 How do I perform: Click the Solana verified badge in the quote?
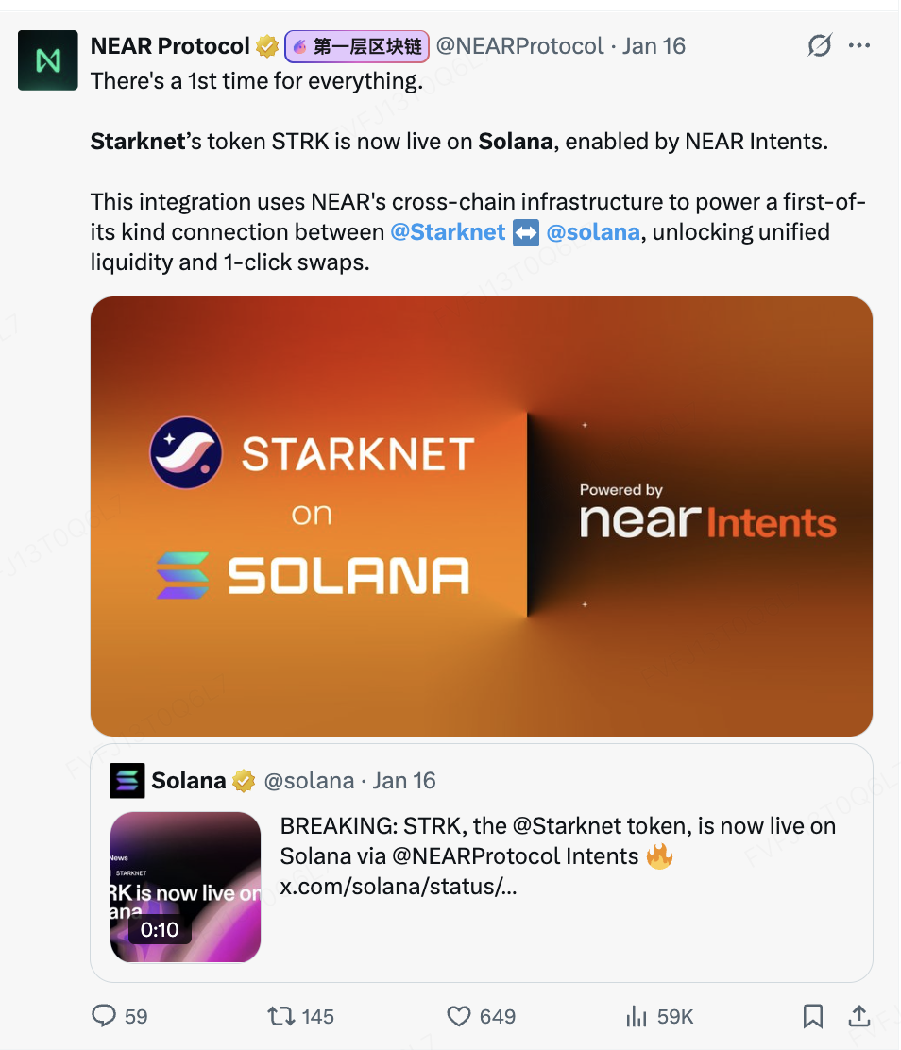pos(244,781)
